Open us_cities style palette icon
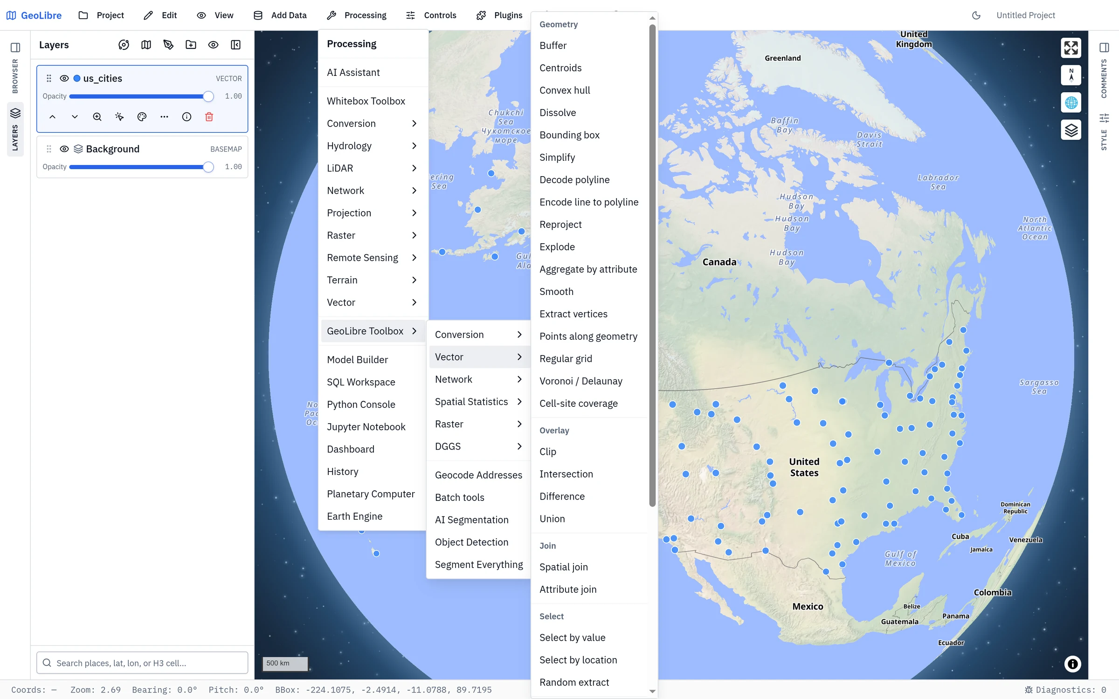This screenshot has height=699, width=1119. [x=142, y=117]
